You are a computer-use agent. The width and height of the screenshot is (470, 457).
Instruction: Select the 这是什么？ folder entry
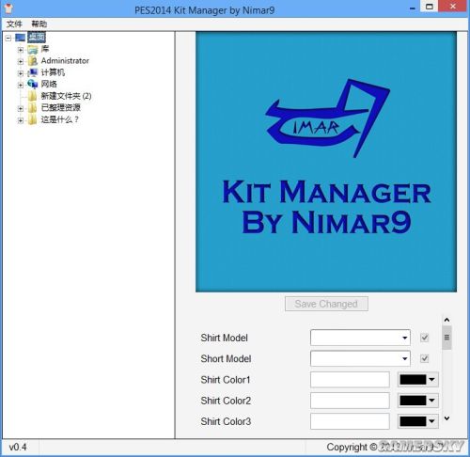(x=59, y=119)
